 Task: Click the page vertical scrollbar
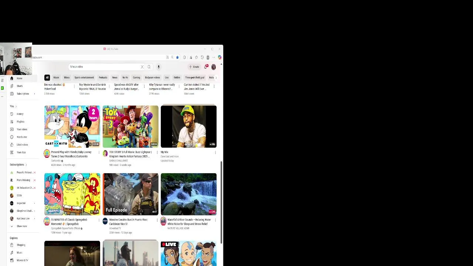(x=221, y=202)
